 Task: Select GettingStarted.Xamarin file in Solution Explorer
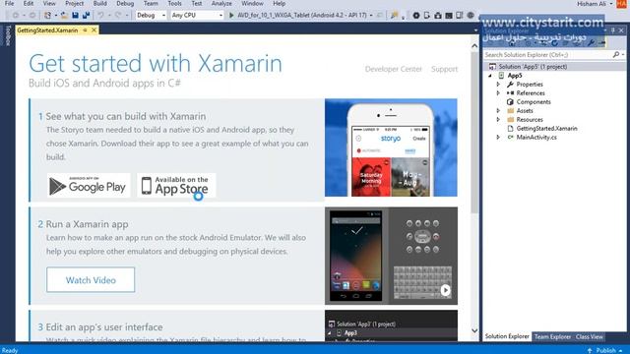point(546,129)
